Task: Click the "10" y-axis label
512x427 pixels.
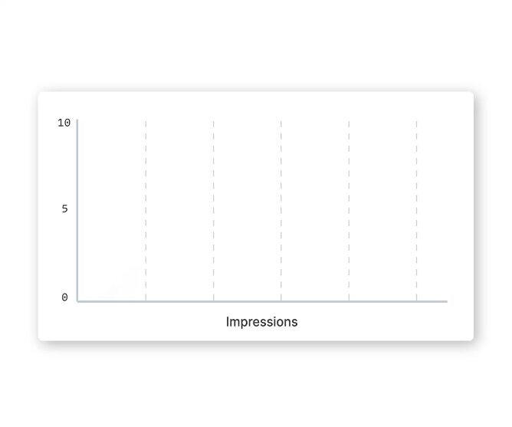Action: coord(64,123)
